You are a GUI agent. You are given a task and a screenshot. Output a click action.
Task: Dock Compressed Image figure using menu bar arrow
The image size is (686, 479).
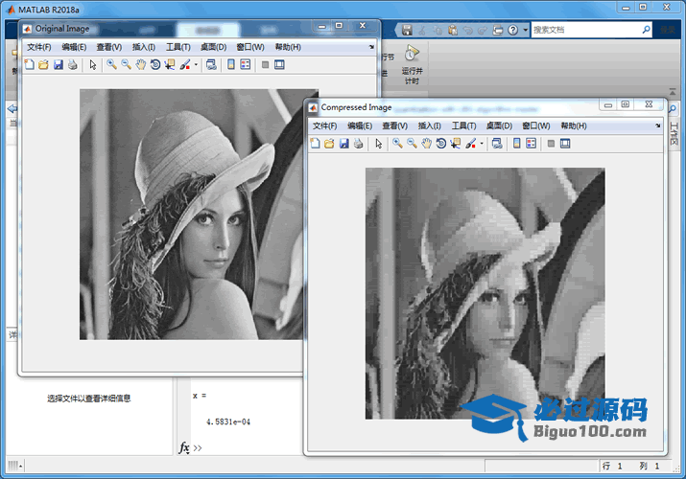pyautogui.click(x=657, y=125)
